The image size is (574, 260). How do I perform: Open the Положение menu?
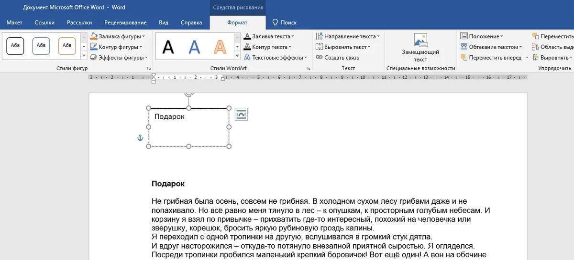coord(481,36)
